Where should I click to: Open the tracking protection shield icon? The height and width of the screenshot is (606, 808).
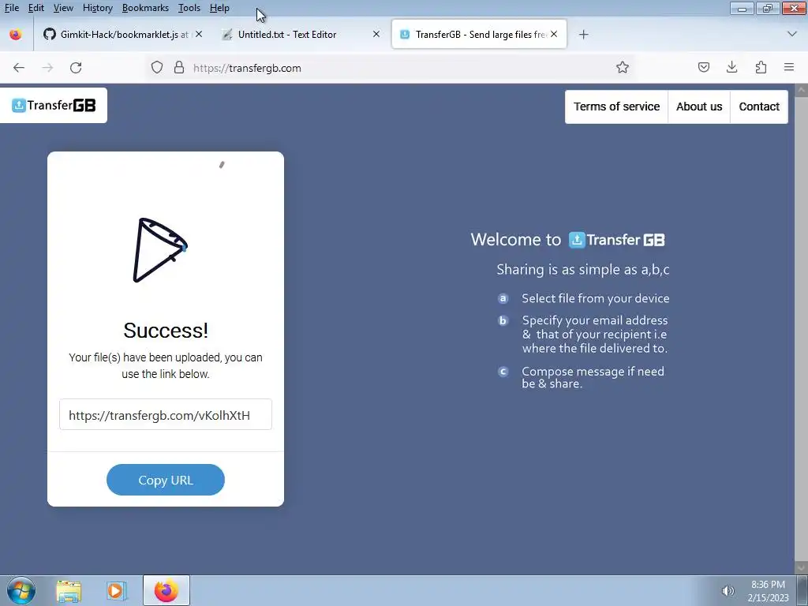[x=157, y=68]
